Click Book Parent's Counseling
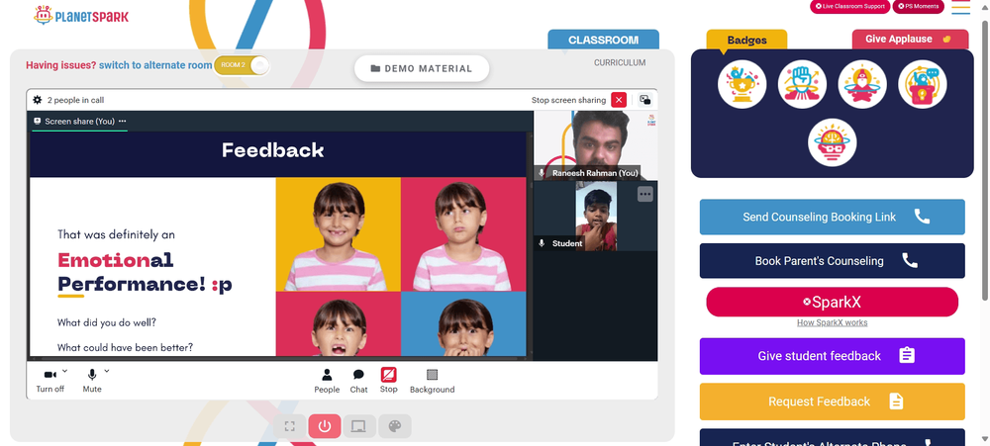The width and height of the screenshot is (990, 446). pyautogui.click(x=833, y=260)
